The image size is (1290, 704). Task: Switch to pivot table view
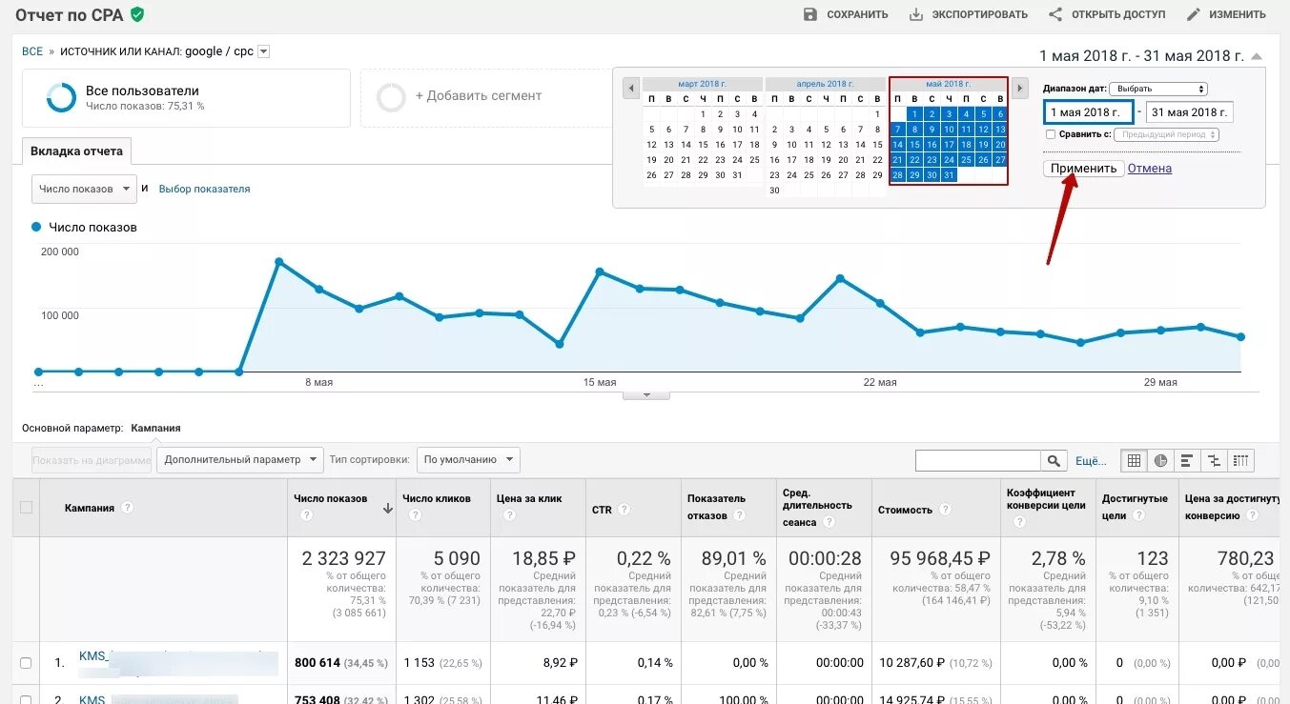click(1240, 461)
